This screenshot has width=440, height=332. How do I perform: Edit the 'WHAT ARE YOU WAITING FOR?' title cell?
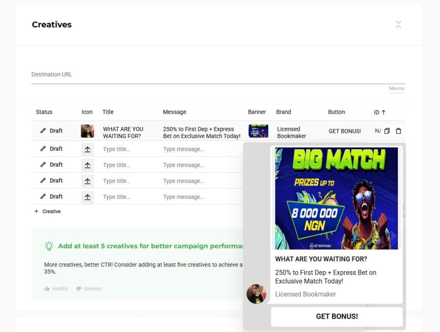123,133
